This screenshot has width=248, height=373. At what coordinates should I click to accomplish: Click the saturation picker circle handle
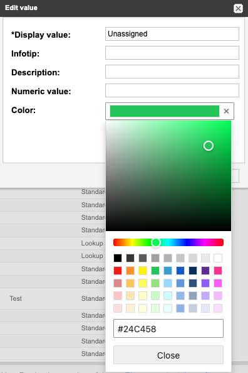pyautogui.click(x=209, y=146)
